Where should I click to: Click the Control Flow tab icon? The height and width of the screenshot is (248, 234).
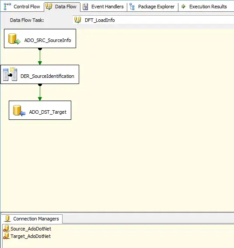(7, 7)
